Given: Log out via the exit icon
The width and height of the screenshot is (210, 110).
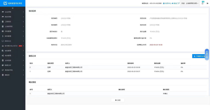Looking at the screenshot, I should (x=207, y=3).
